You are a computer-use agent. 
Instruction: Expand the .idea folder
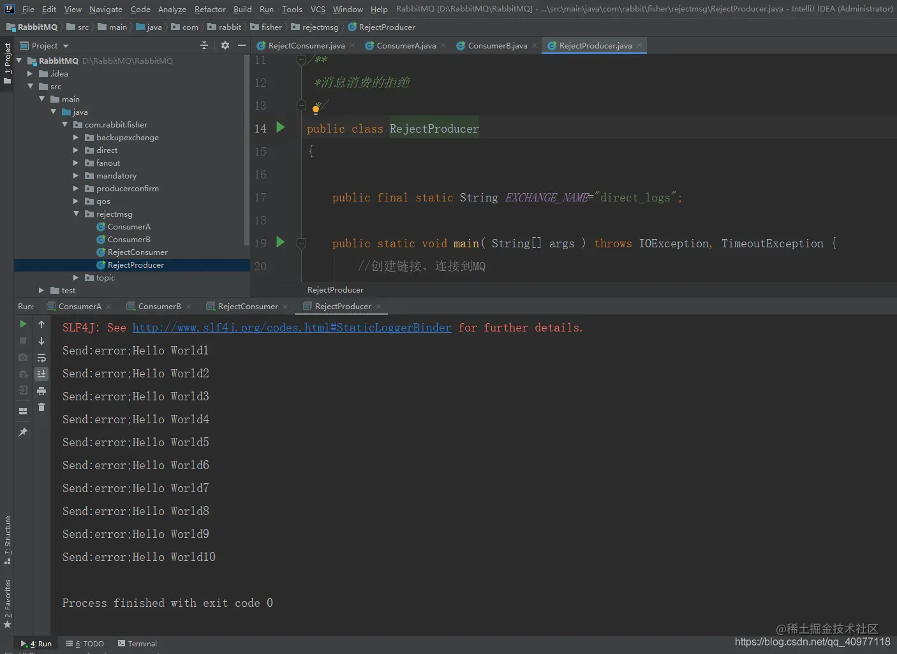30,73
